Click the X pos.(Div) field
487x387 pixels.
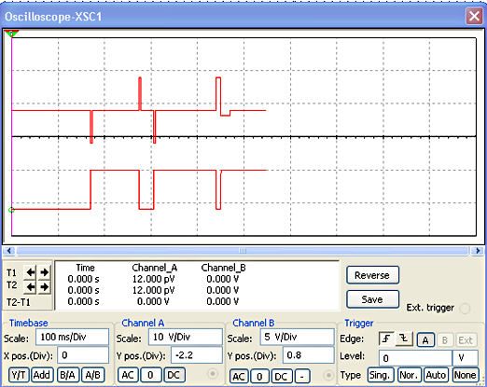coord(83,355)
